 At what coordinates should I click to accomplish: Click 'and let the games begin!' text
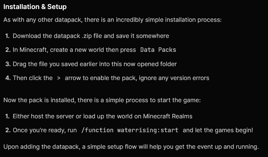coord(218,130)
